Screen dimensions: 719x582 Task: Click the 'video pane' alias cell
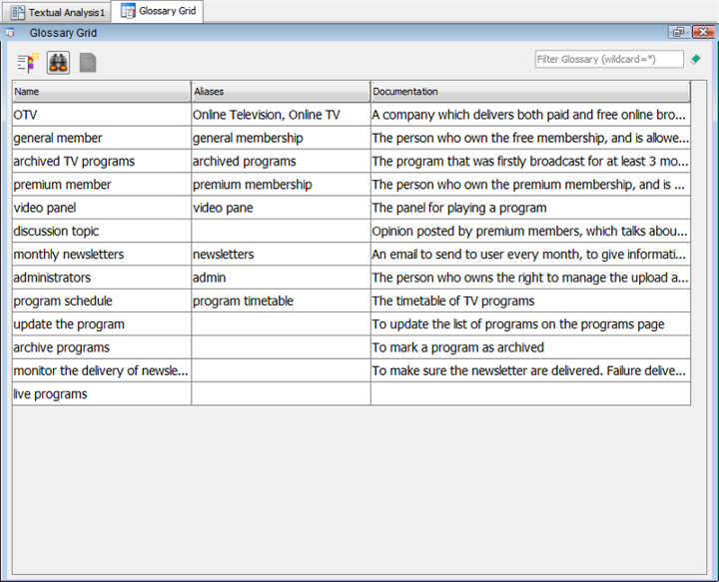[281, 208]
